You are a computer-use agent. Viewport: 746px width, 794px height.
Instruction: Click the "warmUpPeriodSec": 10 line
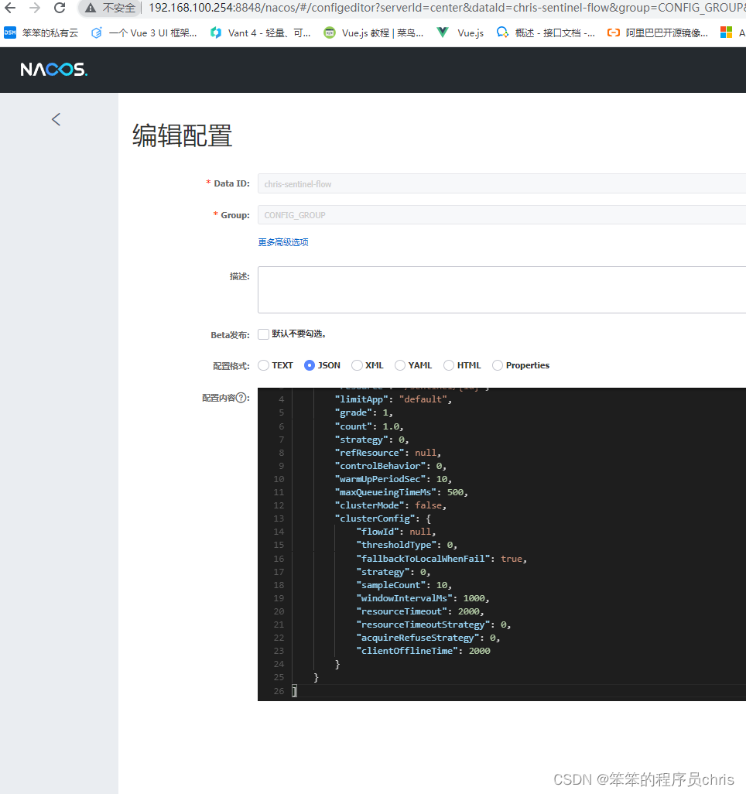[393, 479]
